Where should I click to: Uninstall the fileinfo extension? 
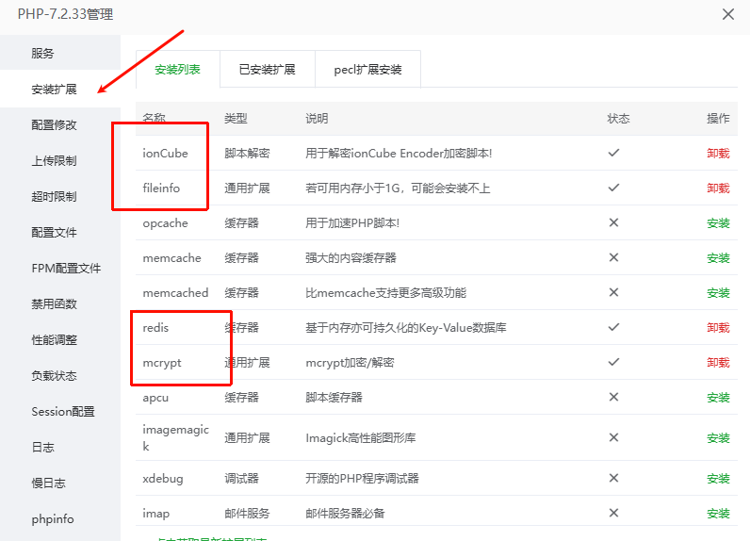point(718,189)
